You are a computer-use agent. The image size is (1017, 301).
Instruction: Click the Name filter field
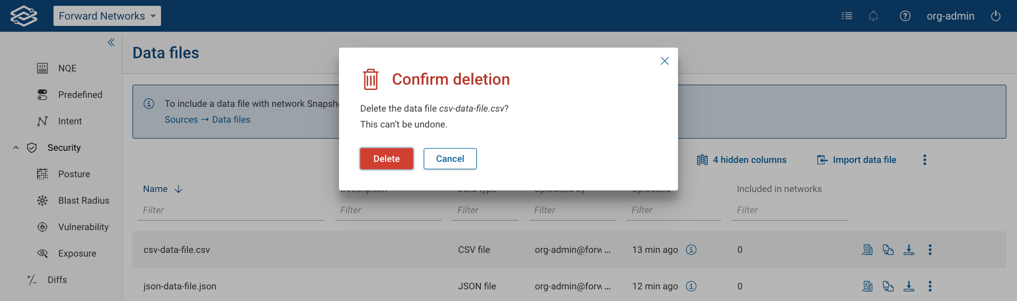point(231,210)
